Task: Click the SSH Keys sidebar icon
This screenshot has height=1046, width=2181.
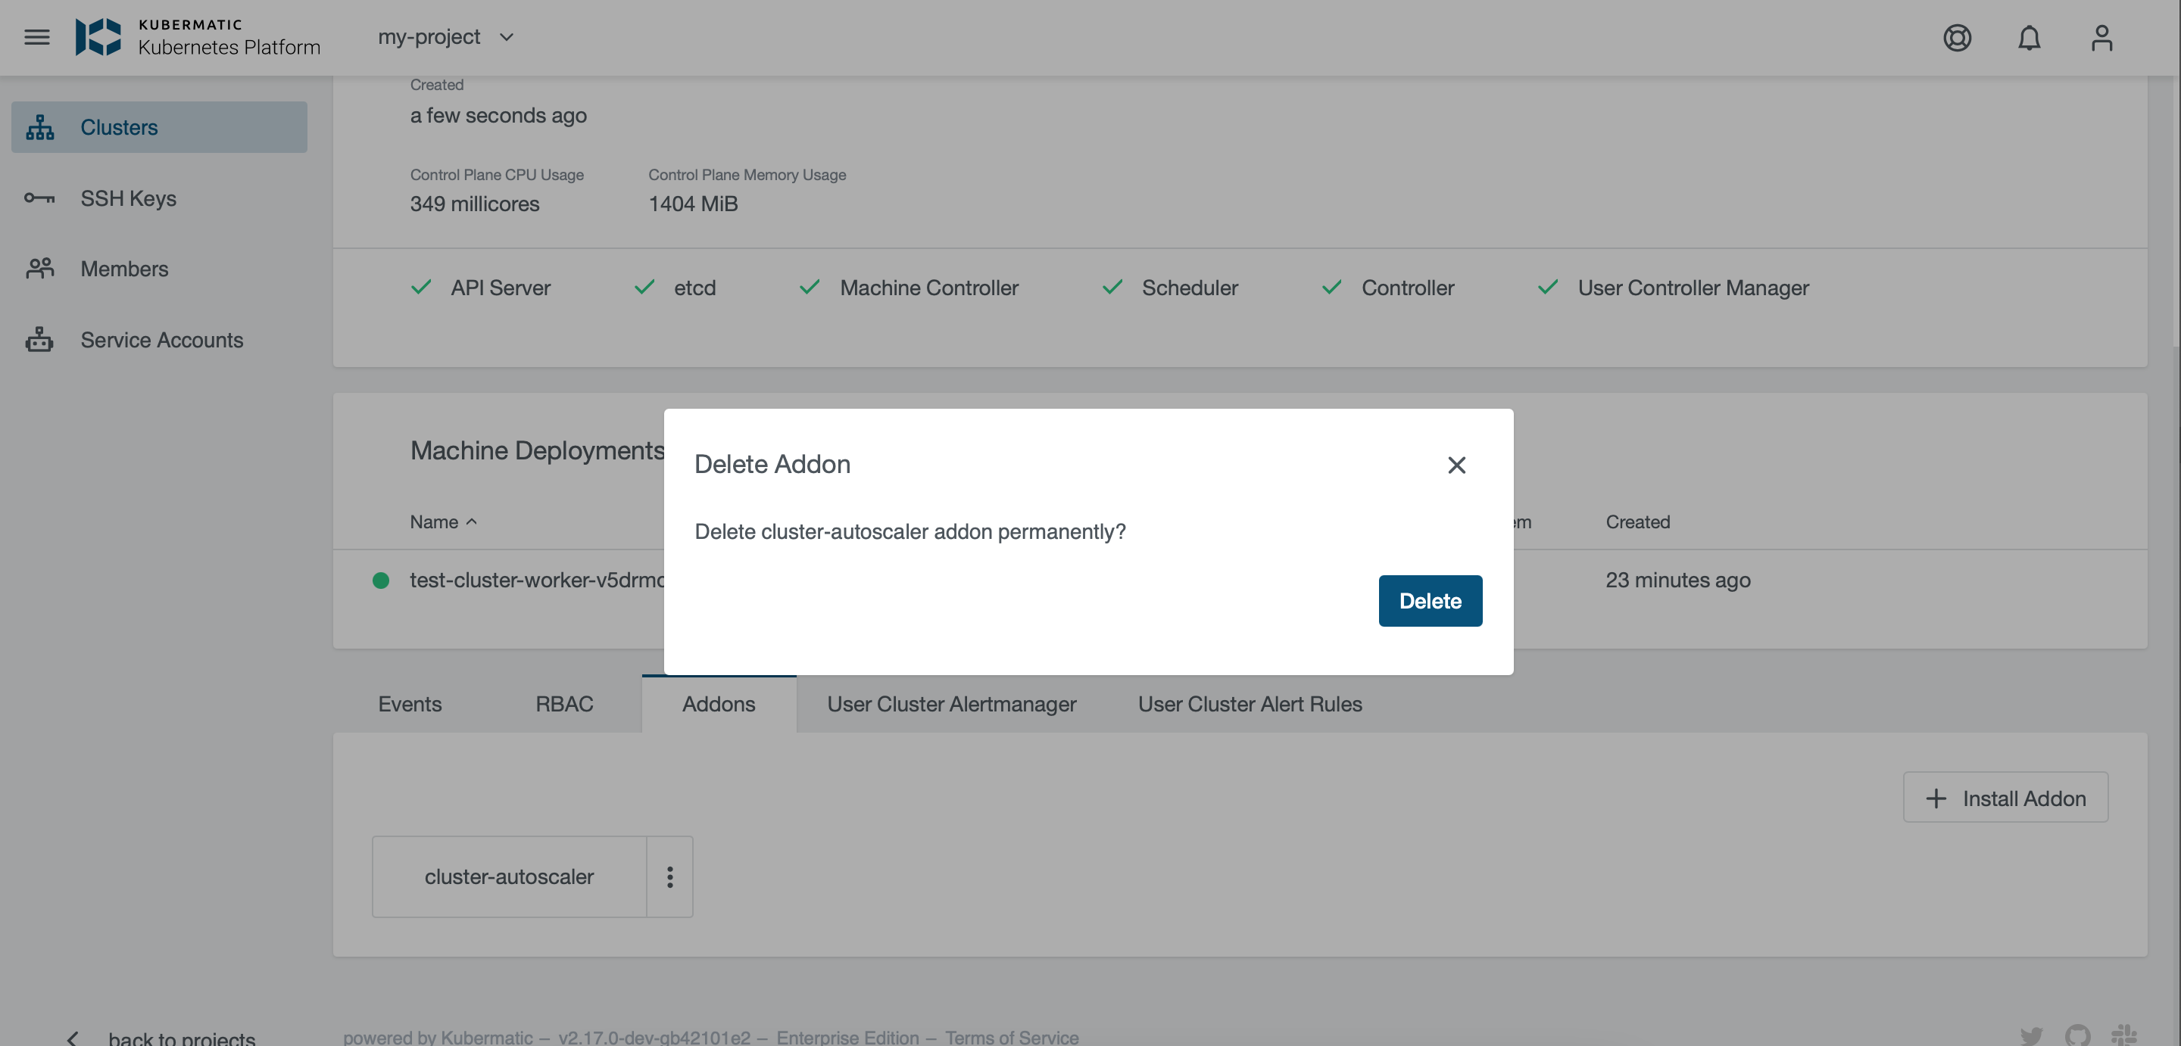Action: (39, 198)
